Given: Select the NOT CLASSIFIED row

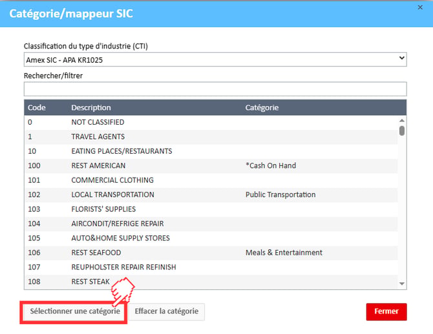Looking at the screenshot, I should tap(211, 122).
